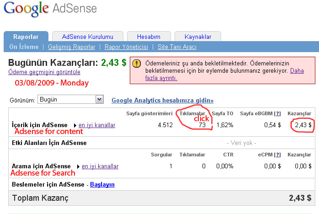Click the 0,00 $ eCPM value
Image resolution: width=319 pixels, height=214 pixels.
point(272,166)
